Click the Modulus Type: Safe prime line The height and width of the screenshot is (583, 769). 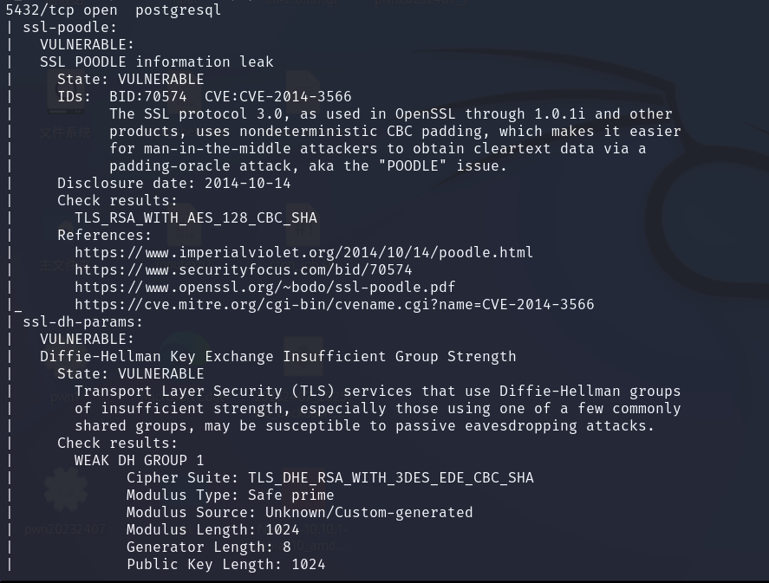tap(230, 496)
